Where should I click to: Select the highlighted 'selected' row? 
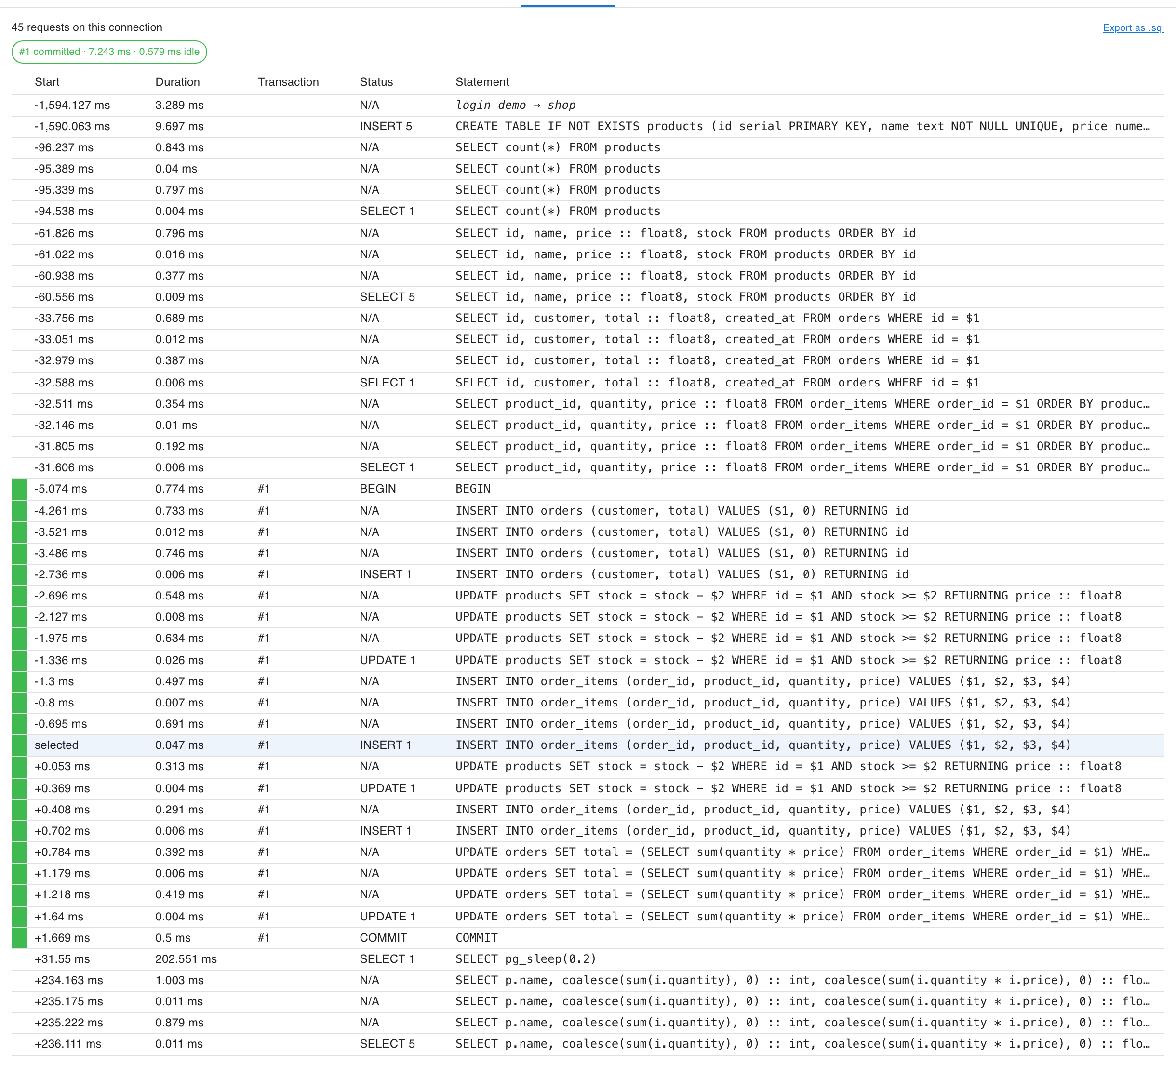[588, 745]
